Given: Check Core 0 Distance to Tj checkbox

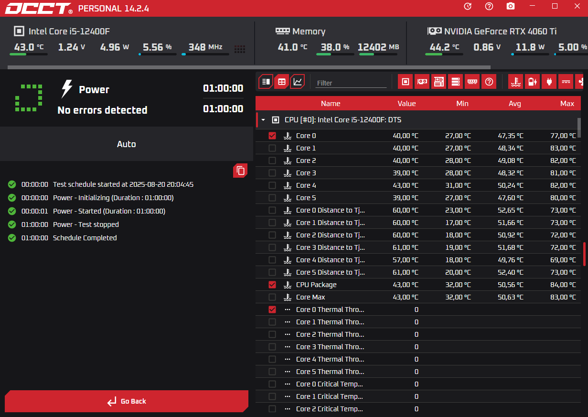Looking at the screenshot, I should click(272, 210).
